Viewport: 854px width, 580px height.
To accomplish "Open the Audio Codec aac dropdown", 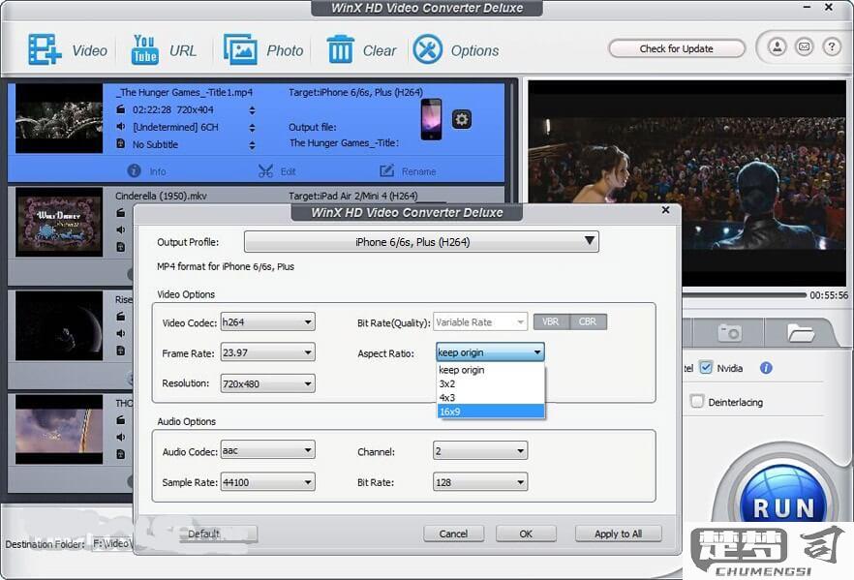I will point(267,451).
